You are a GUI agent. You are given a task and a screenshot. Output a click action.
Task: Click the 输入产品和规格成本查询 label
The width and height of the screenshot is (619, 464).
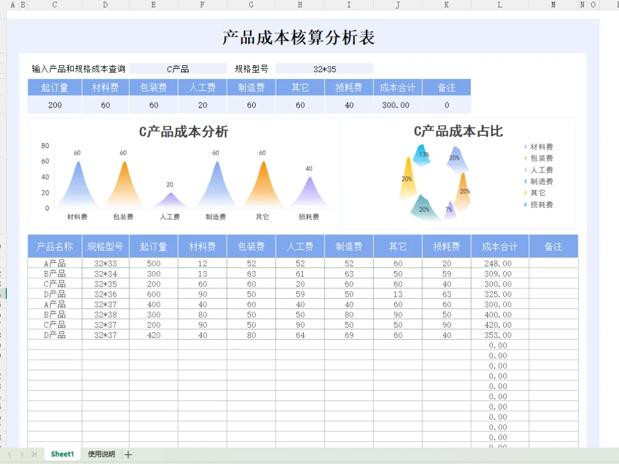[79, 69]
